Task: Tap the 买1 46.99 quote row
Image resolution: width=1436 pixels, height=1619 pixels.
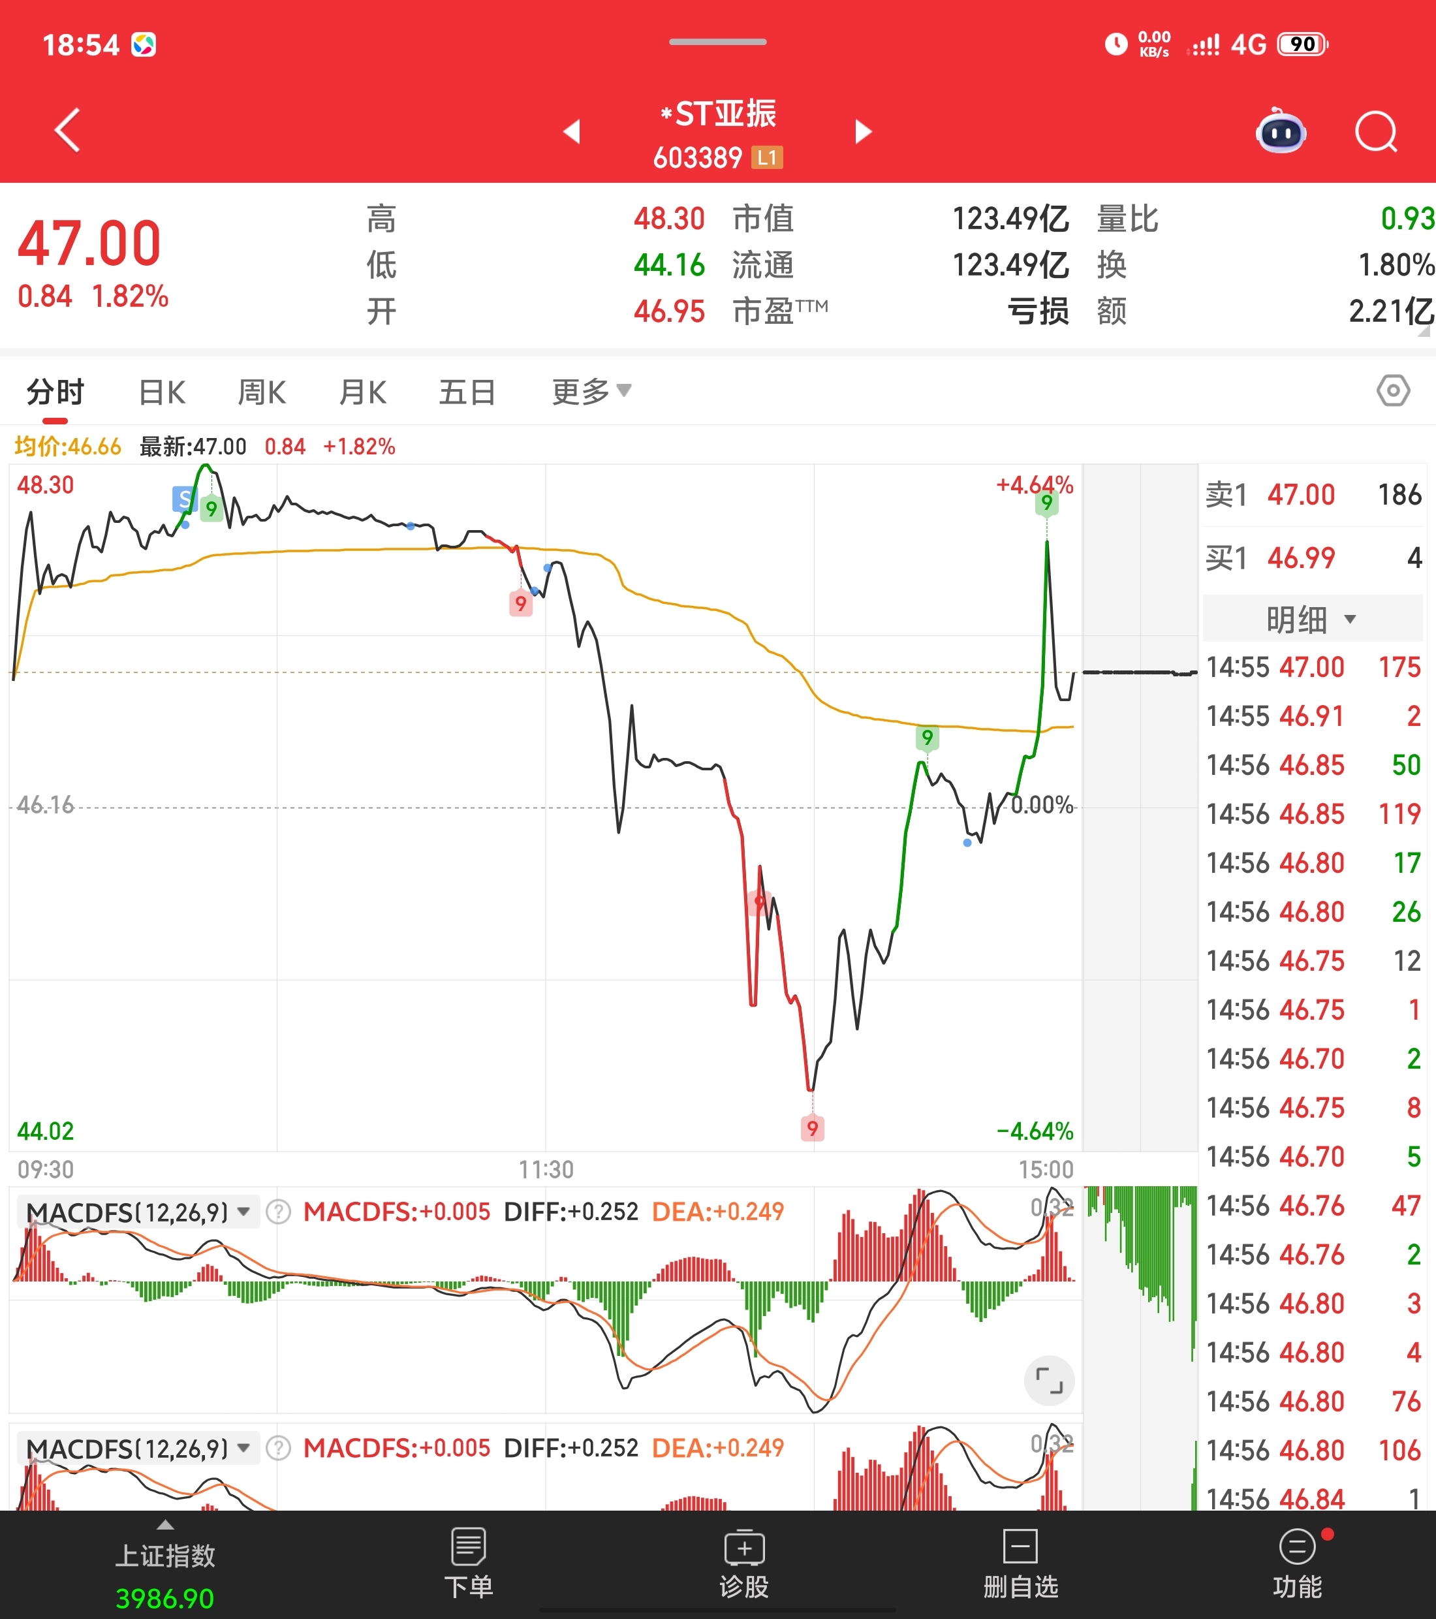Action: 1313,558
